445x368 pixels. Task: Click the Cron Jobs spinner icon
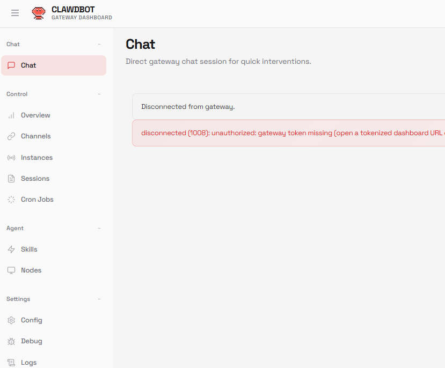[11, 200]
